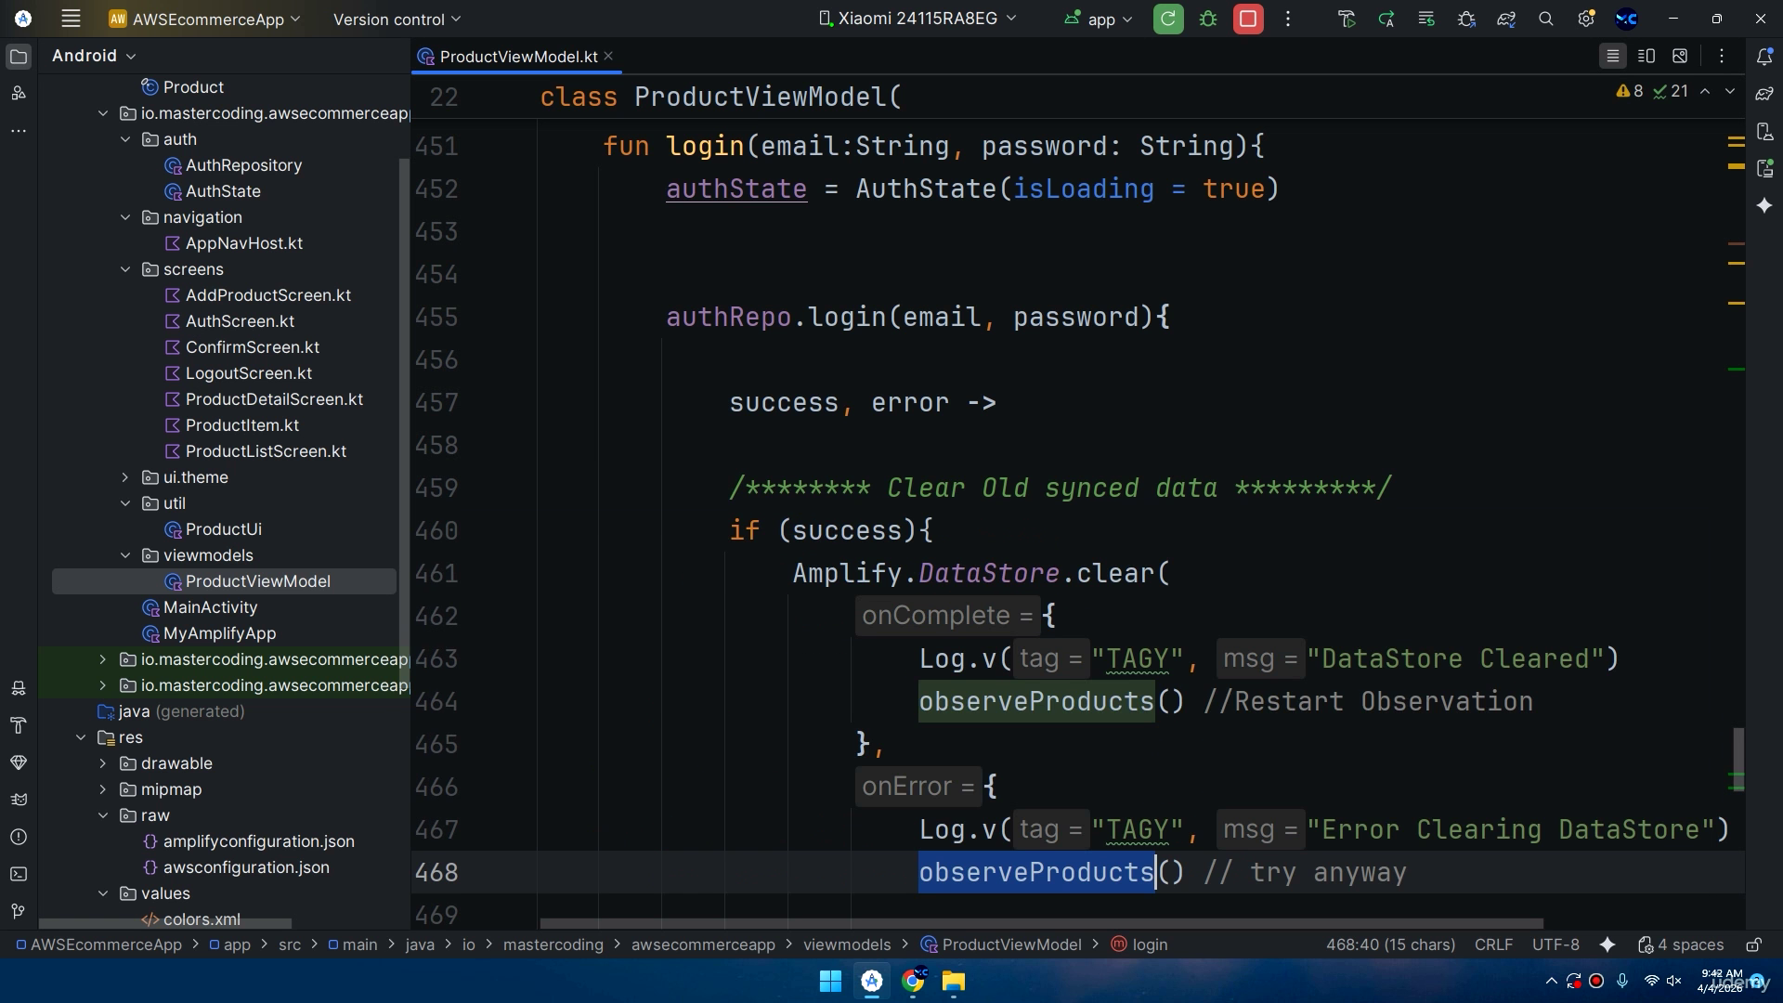Stop the running app

1248,19
